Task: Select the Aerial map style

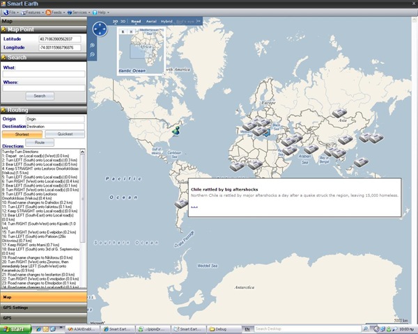Action: coord(151,22)
